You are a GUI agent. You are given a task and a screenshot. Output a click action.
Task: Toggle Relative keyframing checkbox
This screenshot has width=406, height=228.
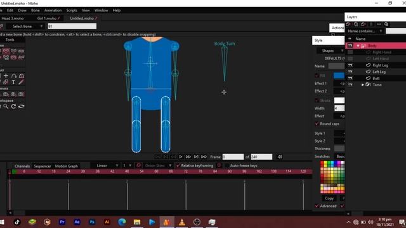pos(178,165)
